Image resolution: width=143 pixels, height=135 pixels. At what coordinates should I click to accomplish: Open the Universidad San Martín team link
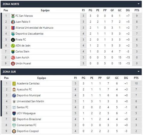click(30, 101)
